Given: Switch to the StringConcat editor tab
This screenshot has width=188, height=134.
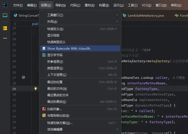Looking at the screenshot, I should point(26,16).
